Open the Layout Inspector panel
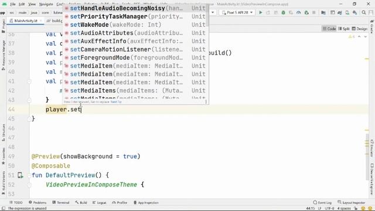 352,203
